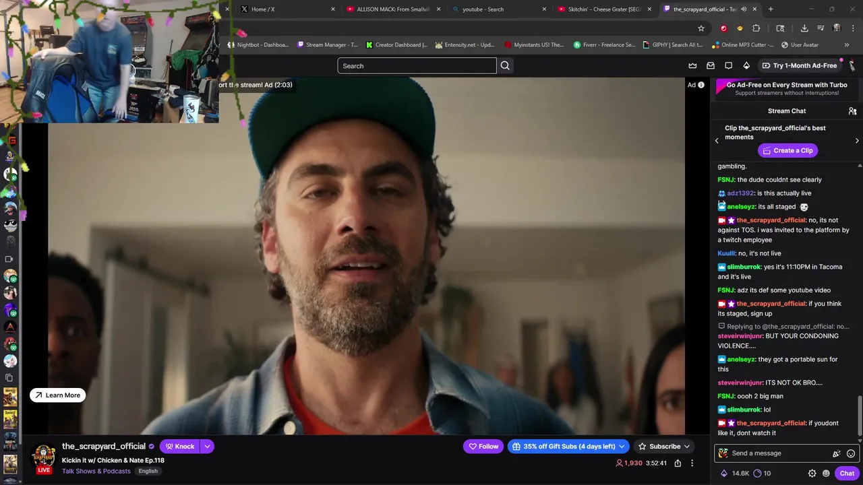Open the User Avatar bookmark
The image size is (863, 485).
[x=800, y=45]
